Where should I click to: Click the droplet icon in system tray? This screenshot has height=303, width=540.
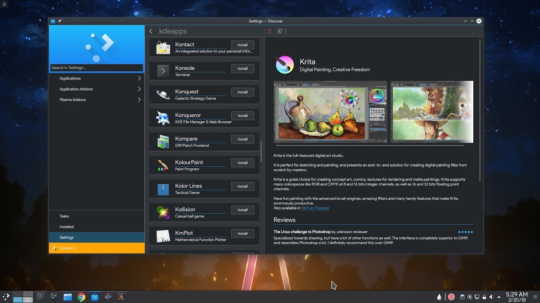[x=439, y=297]
